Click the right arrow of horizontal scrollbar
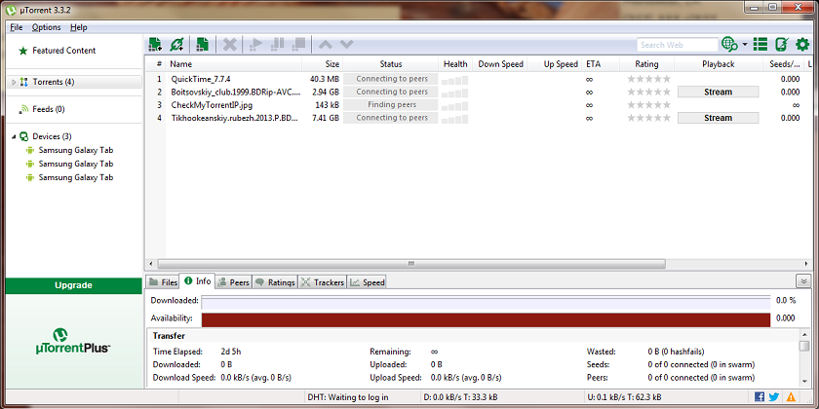Screen dimensions: 819x409 [805, 264]
